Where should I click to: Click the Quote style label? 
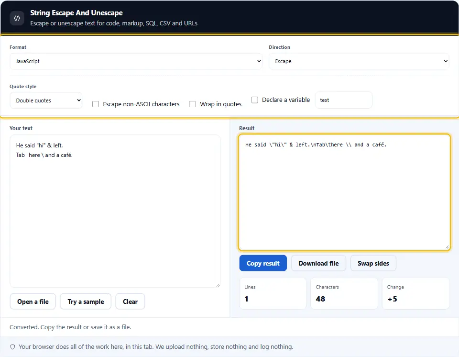23,87
